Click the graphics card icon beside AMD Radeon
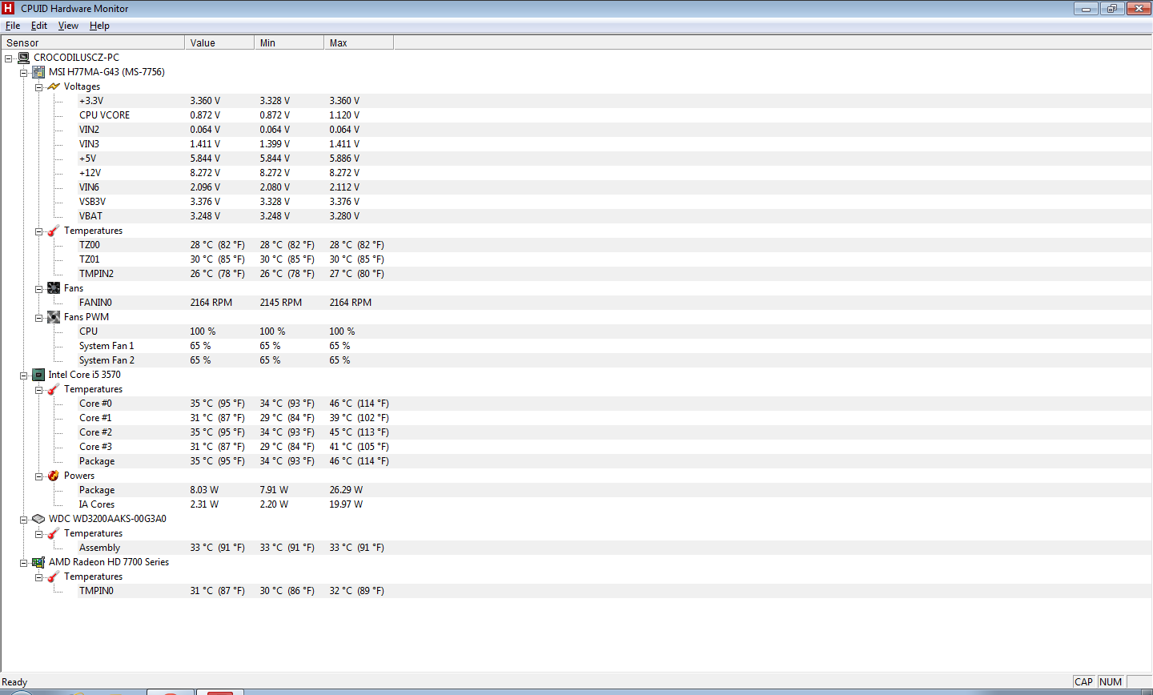The height and width of the screenshot is (695, 1153). [38, 562]
